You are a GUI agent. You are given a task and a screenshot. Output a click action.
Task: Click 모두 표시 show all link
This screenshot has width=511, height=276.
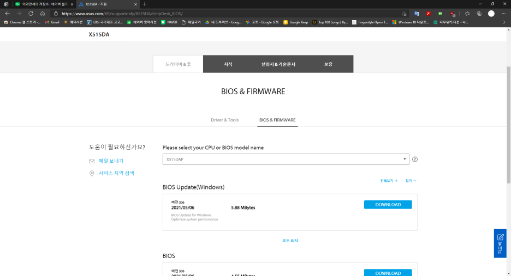pyautogui.click(x=290, y=241)
